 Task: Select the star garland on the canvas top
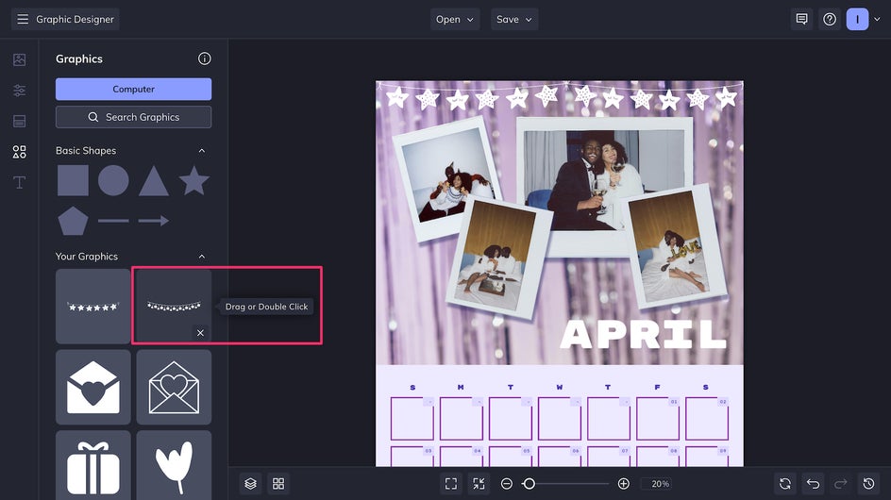560,96
